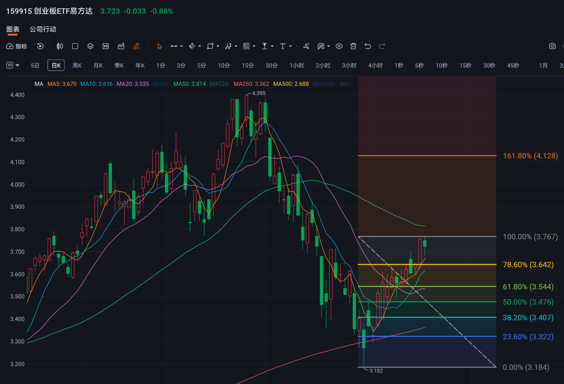This screenshot has height=384, width=564.
Task: Toggle the dimmed MA120 moving average
Action: click(220, 84)
